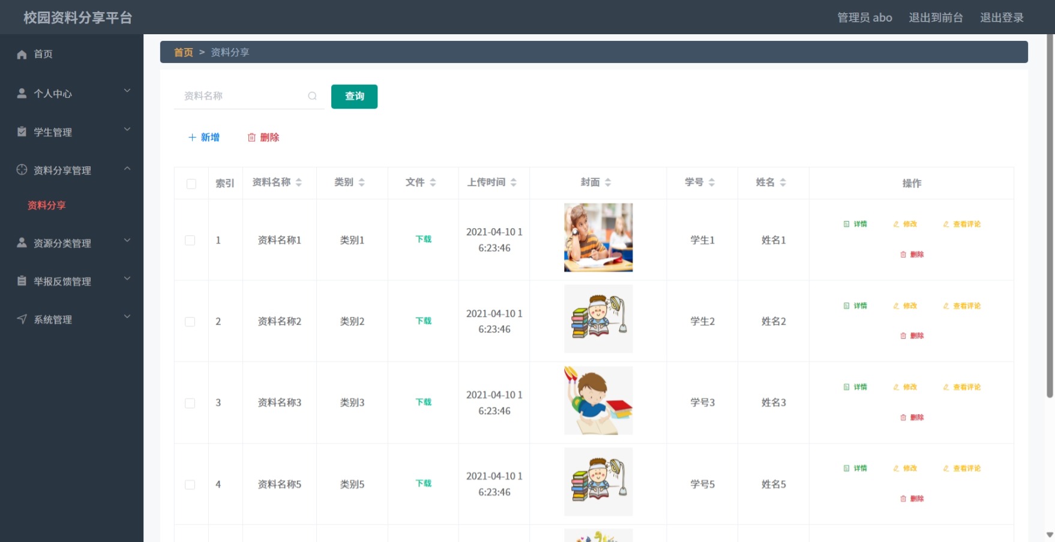Open cover thumbnail of 资料名称1
The image size is (1055, 542).
tap(598, 238)
